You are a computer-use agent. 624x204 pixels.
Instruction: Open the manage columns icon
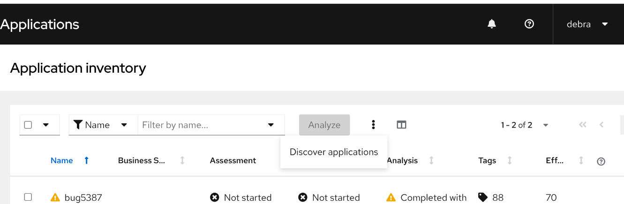tap(401, 125)
